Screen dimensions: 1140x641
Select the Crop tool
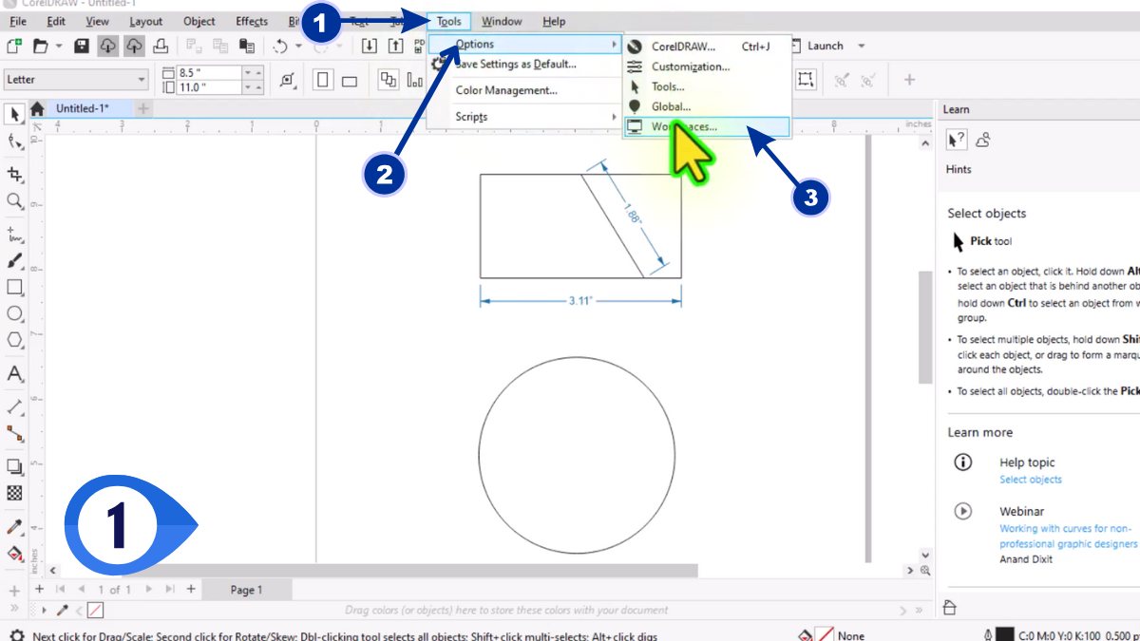coord(15,174)
